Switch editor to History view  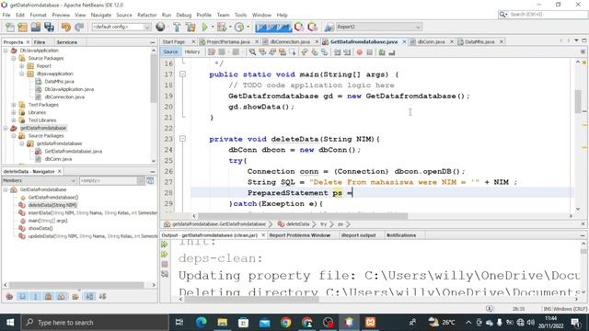point(192,51)
